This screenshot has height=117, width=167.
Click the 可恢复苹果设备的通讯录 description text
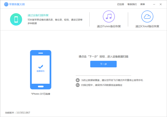[55, 21]
